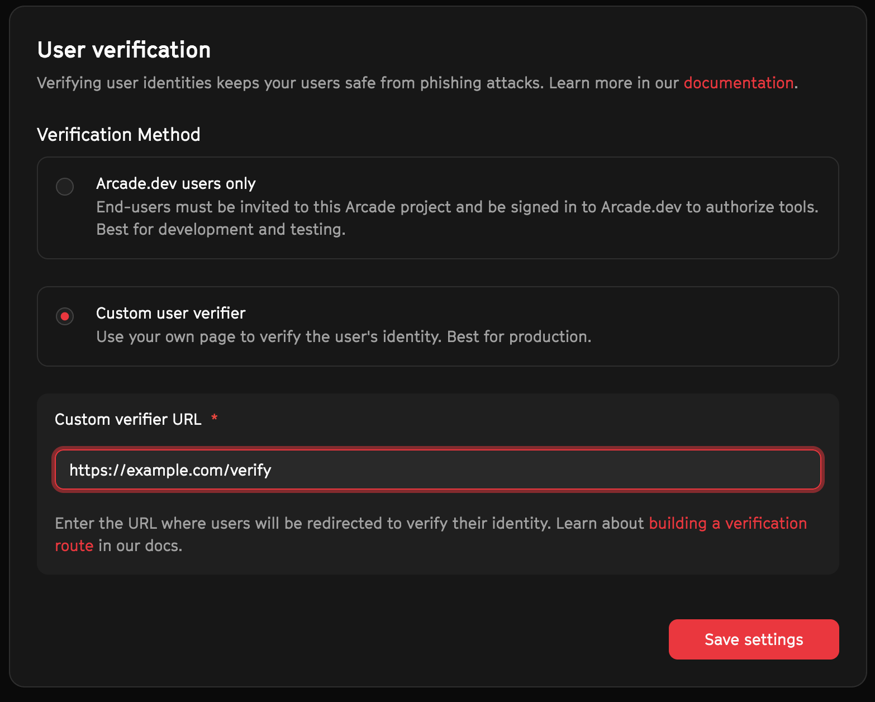Click "Best for development and testing" description
Image resolution: width=875 pixels, height=702 pixels.
[x=221, y=229]
